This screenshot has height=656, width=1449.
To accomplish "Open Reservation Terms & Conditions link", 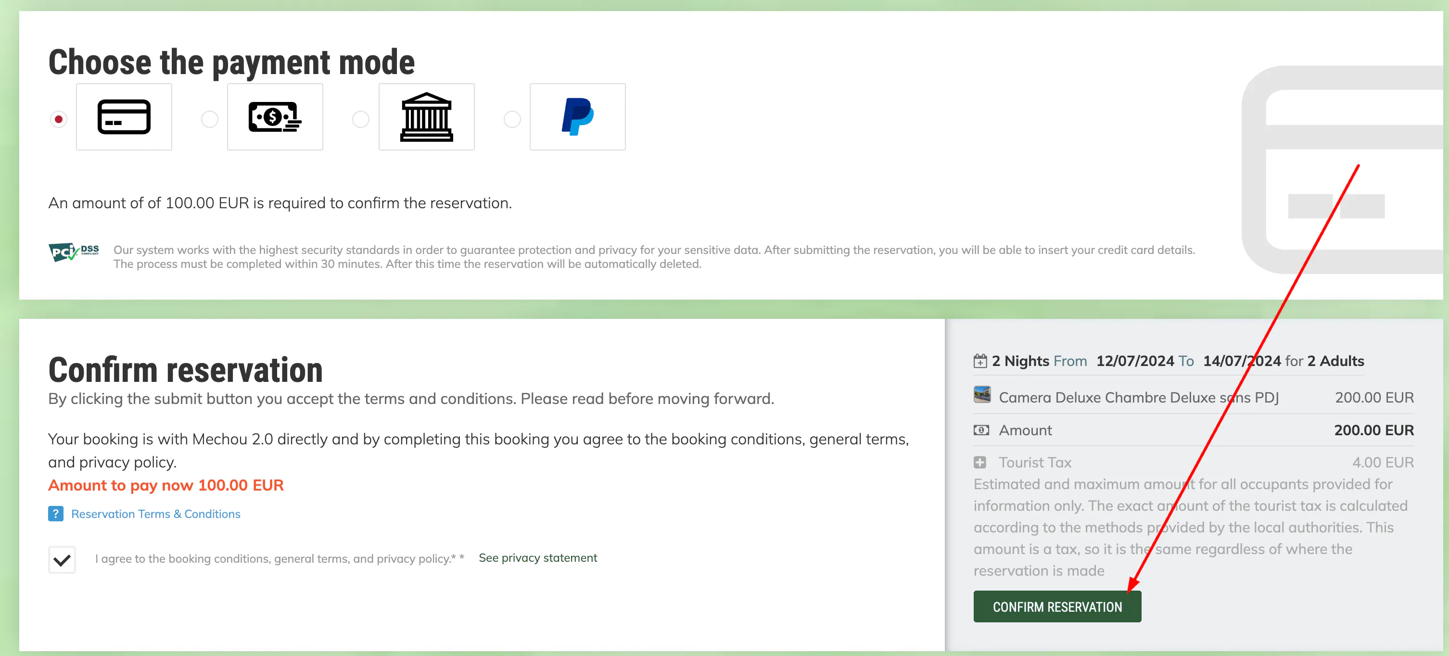I will [x=155, y=514].
